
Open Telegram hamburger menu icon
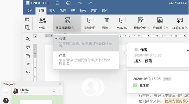pyautogui.click(x=6, y=91)
